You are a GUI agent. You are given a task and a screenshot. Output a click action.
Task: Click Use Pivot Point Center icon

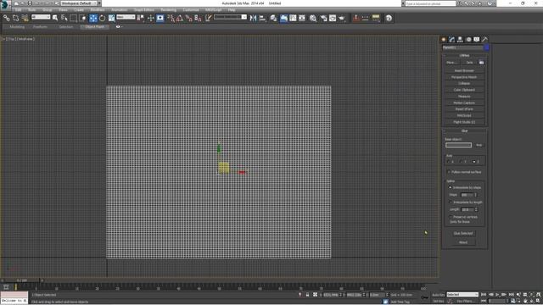[140, 18]
